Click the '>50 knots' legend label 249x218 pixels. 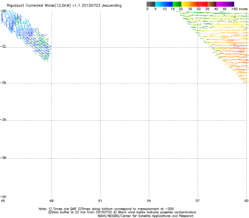[x=239, y=9]
